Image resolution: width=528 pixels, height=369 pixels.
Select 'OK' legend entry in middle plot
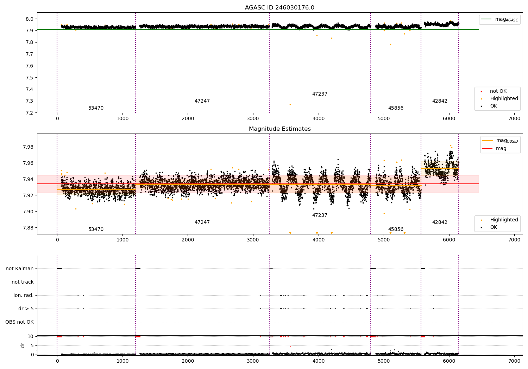(x=494, y=227)
